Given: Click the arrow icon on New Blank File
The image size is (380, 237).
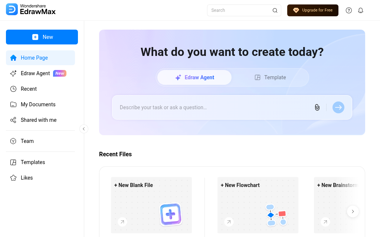Looking at the screenshot, I should pos(122,222).
